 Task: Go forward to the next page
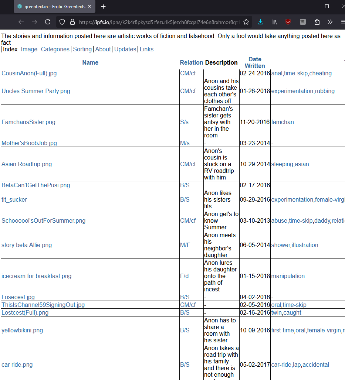click(x=34, y=22)
